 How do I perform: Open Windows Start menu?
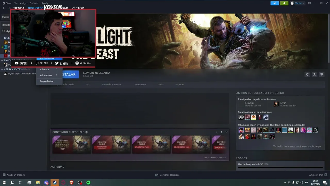coord(4,182)
